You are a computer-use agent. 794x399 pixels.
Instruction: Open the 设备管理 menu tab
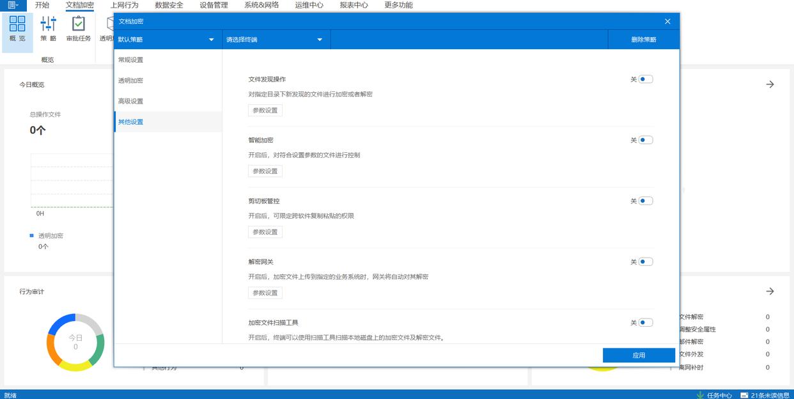[214, 5]
